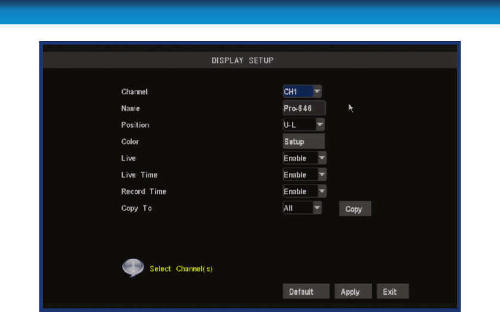
Task: Open the Record Time Enable dropdown
Action: (304, 191)
